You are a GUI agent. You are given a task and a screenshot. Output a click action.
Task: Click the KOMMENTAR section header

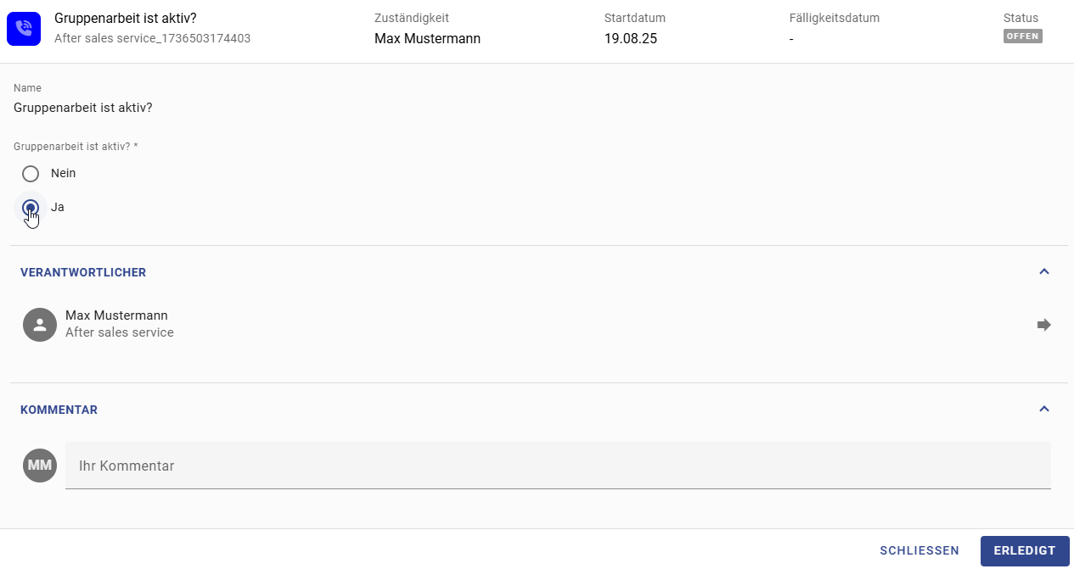point(59,410)
